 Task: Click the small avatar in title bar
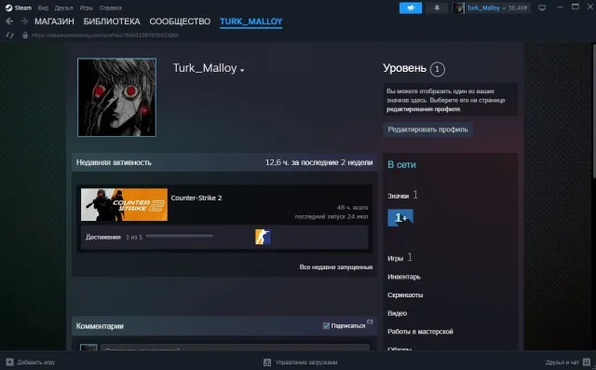click(459, 7)
